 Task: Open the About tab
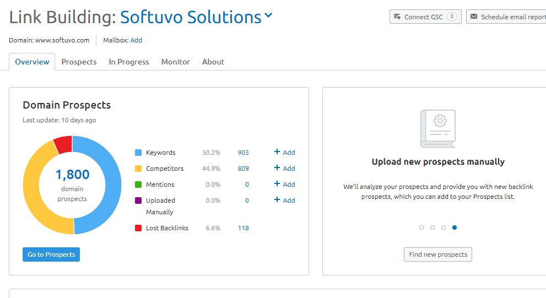213,62
